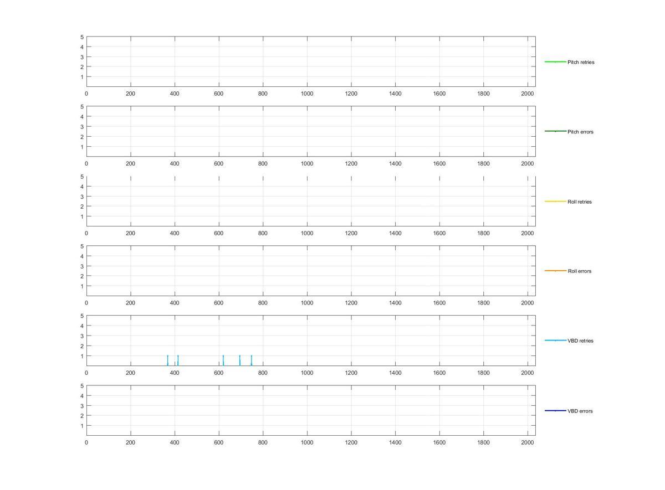
Task: Click the Pitch errors legend label
Action: coord(580,132)
